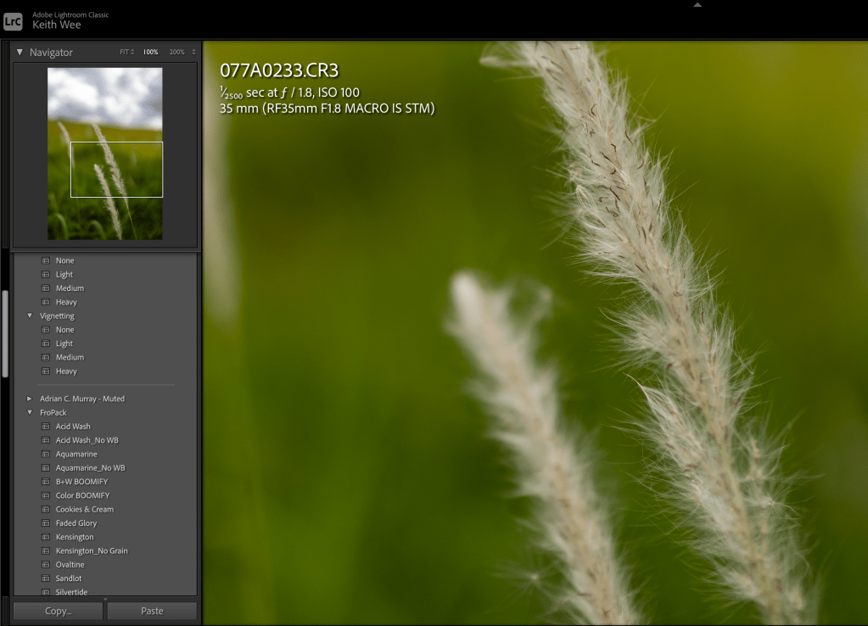Switch Navigator zoom to 200%
The image size is (868, 626).
tap(176, 53)
